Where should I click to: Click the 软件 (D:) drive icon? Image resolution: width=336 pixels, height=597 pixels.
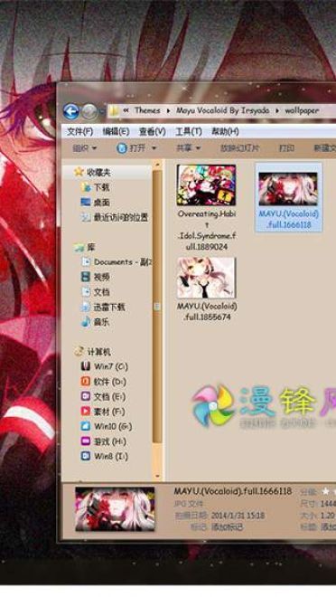coord(86,381)
